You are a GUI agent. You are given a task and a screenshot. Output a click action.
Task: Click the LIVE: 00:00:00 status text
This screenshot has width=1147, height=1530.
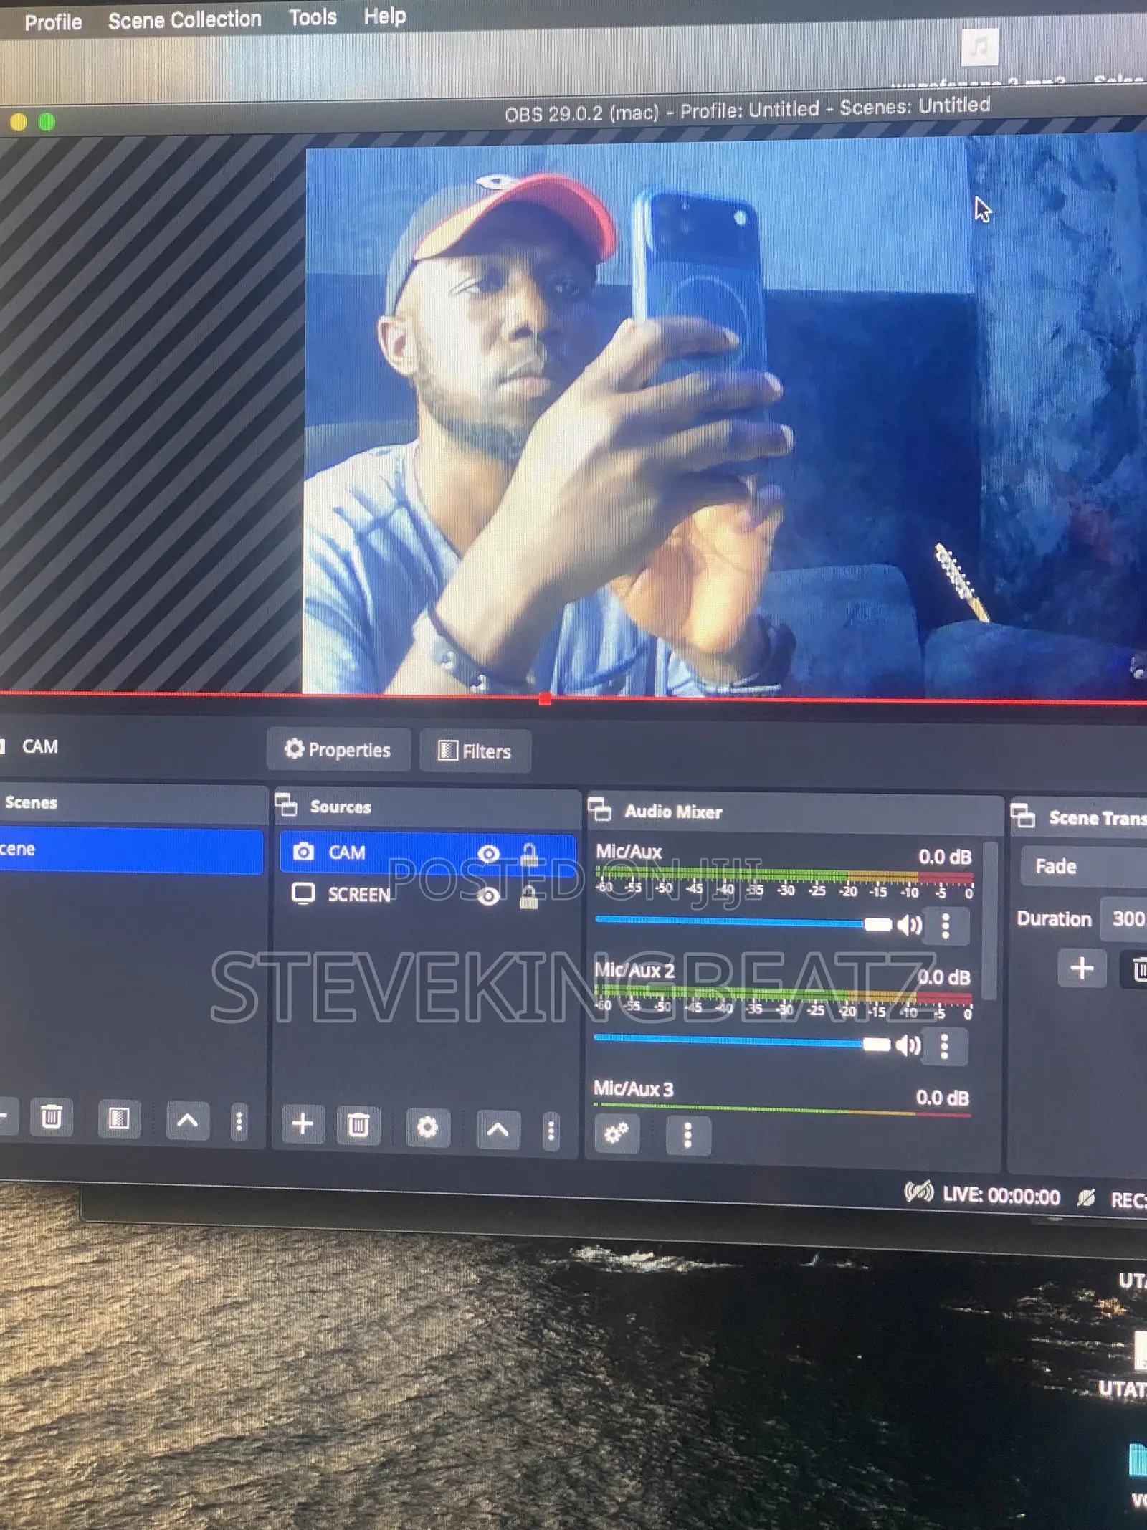pos(1001,1195)
